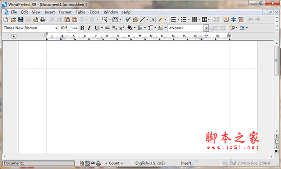This screenshot has height=169, width=281.
Task: Toggle the Insert mode indicator
Action: pyautogui.click(x=186, y=163)
